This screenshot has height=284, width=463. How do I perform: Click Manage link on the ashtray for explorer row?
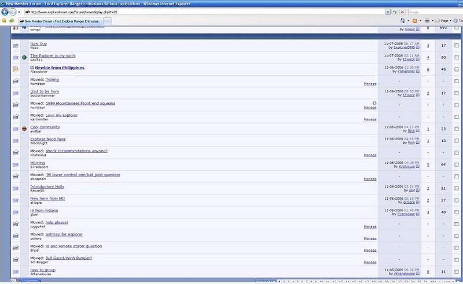pos(370,238)
